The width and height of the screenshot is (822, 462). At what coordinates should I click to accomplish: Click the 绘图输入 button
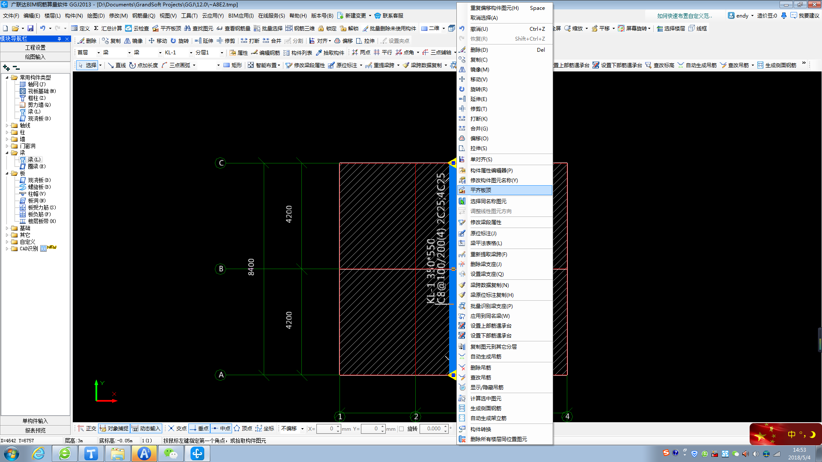[x=35, y=56]
